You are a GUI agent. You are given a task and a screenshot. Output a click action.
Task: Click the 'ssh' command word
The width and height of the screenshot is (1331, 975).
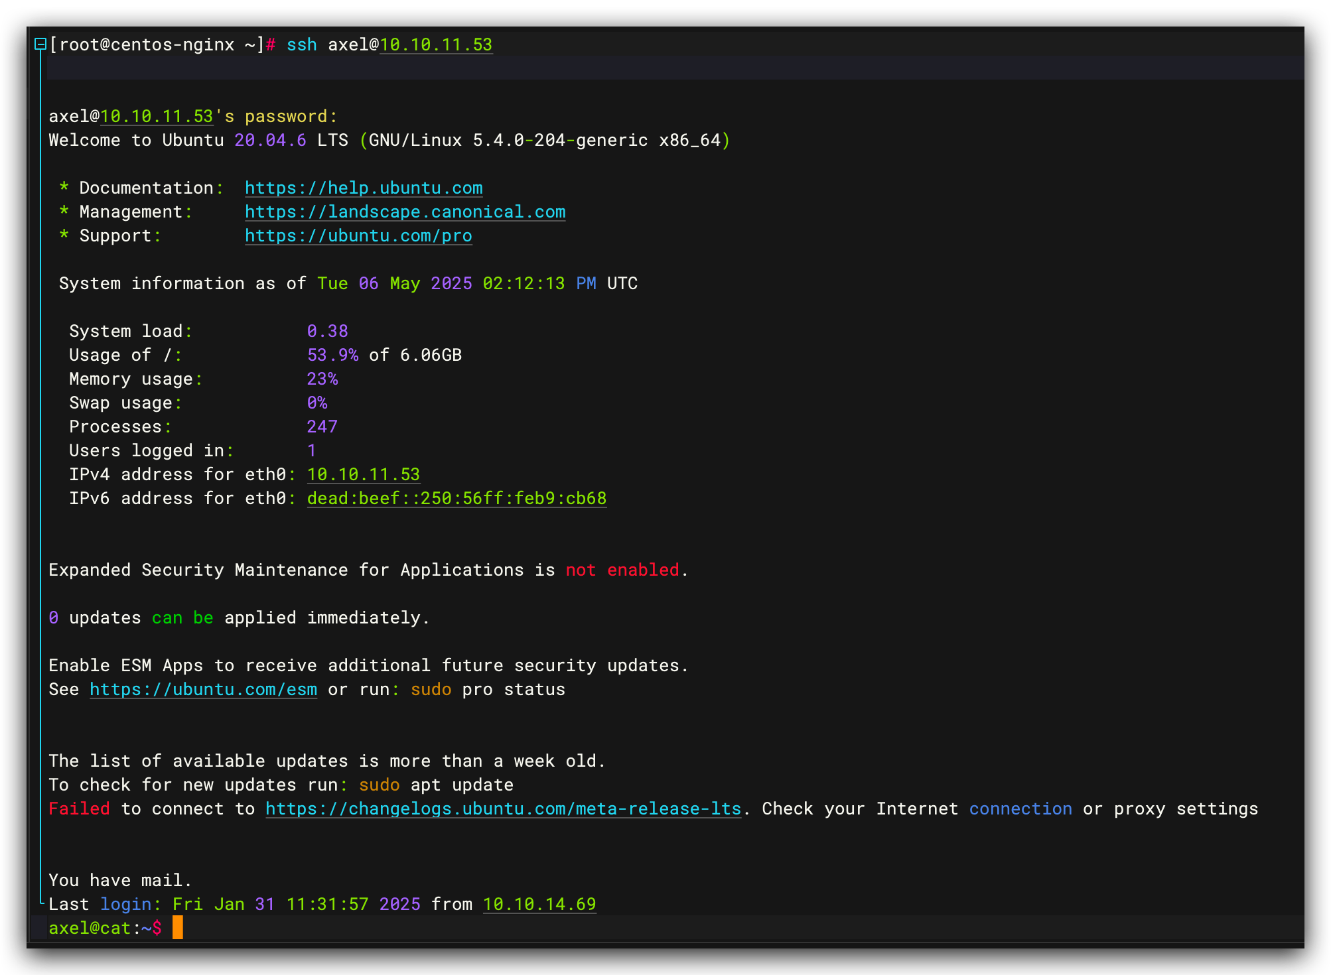tap(301, 45)
